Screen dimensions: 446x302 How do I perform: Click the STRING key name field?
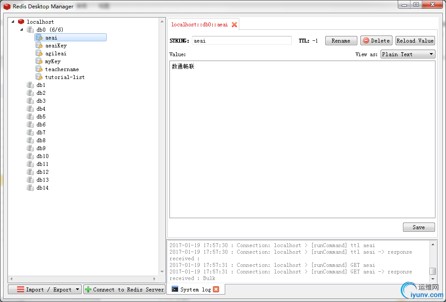[x=242, y=41]
